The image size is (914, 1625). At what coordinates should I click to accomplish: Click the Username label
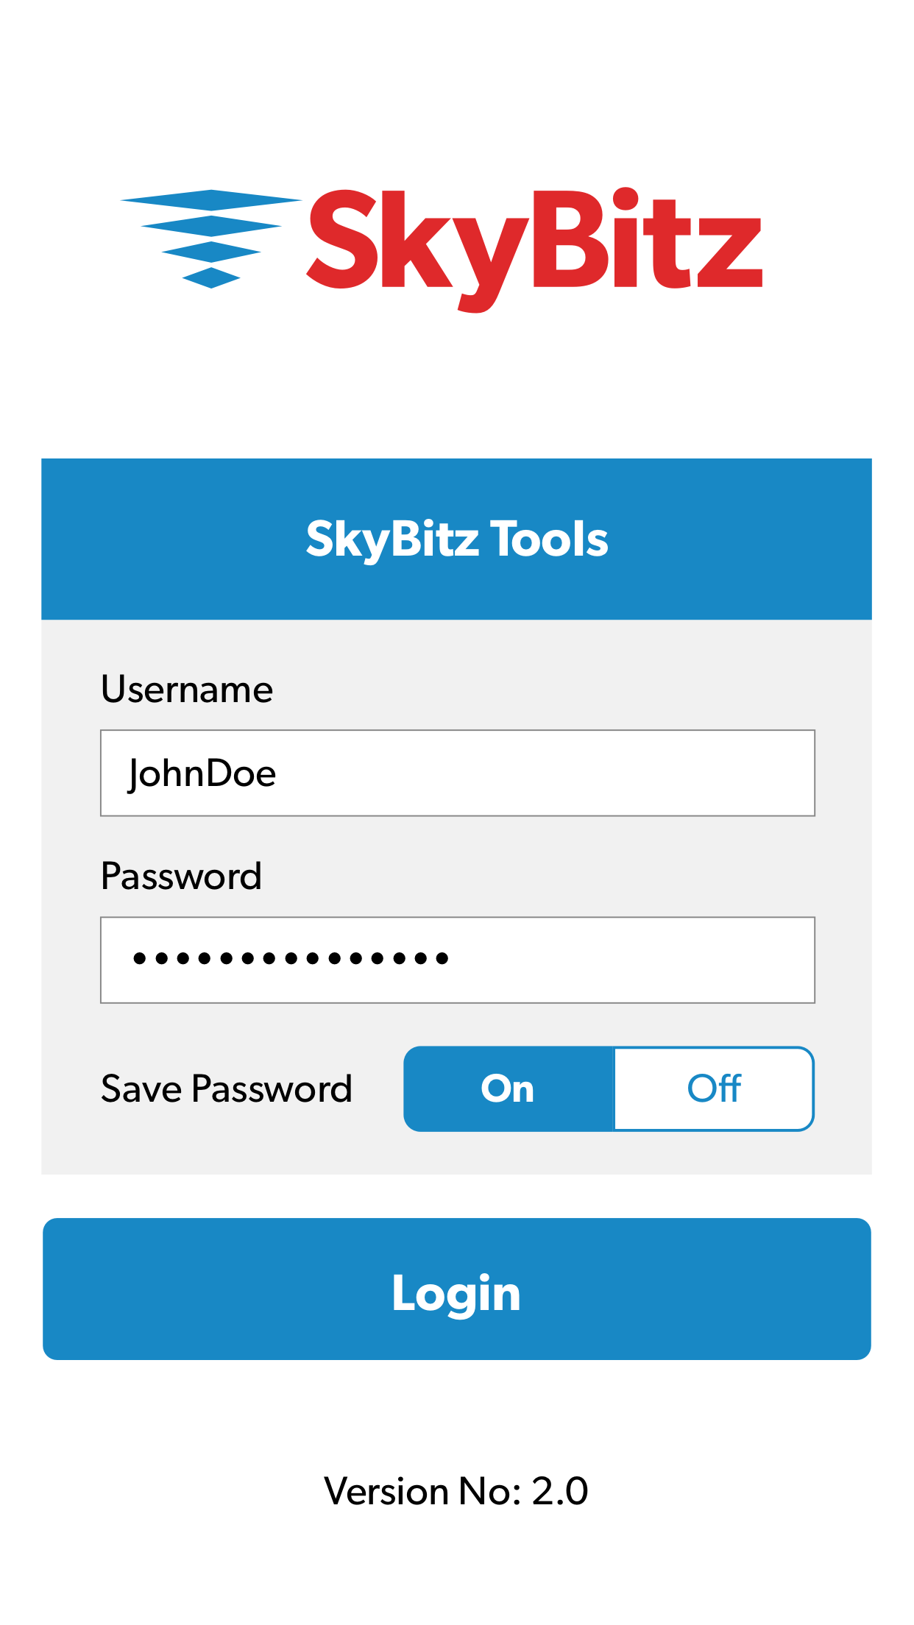(x=187, y=690)
